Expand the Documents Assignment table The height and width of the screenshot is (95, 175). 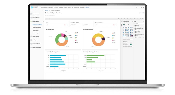(x=134, y=34)
